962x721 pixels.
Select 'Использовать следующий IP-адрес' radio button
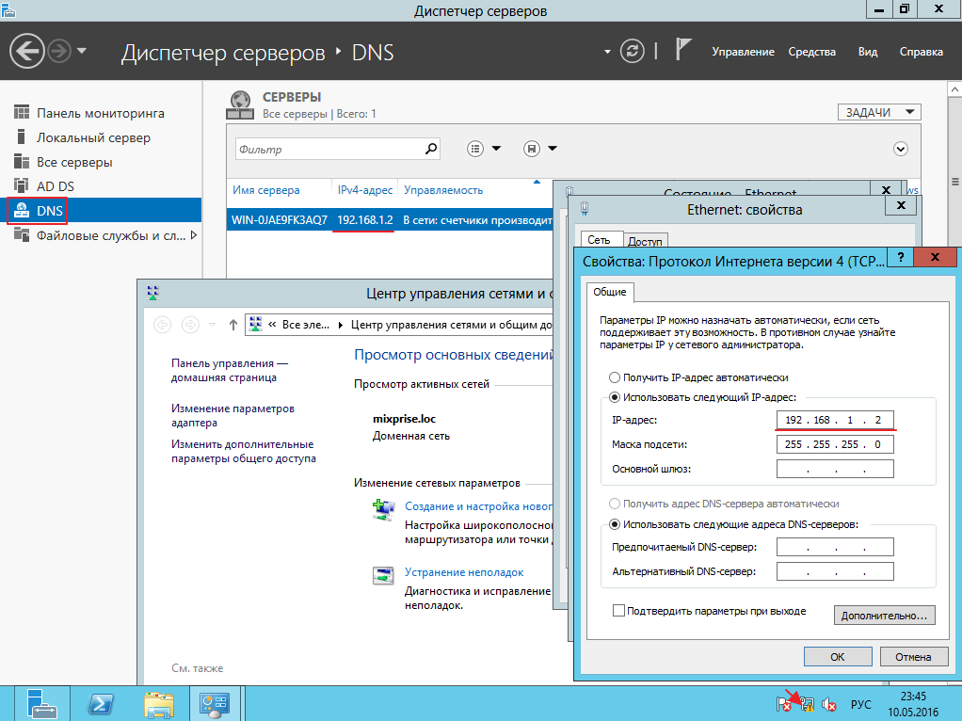tap(616, 398)
